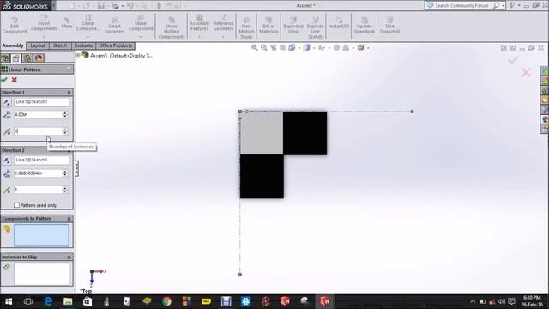The height and width of the screenshot is (309, 549).
Task: Switch to the Assembly tab
Action: 13,45
